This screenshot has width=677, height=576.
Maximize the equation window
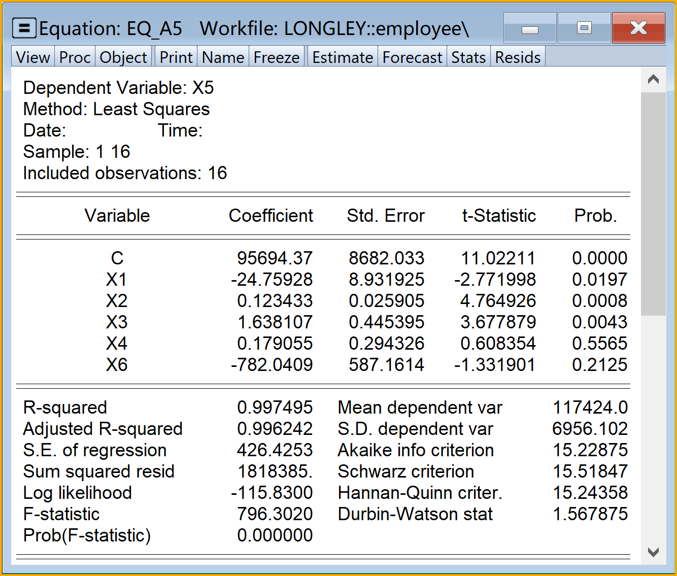[584, 28]
